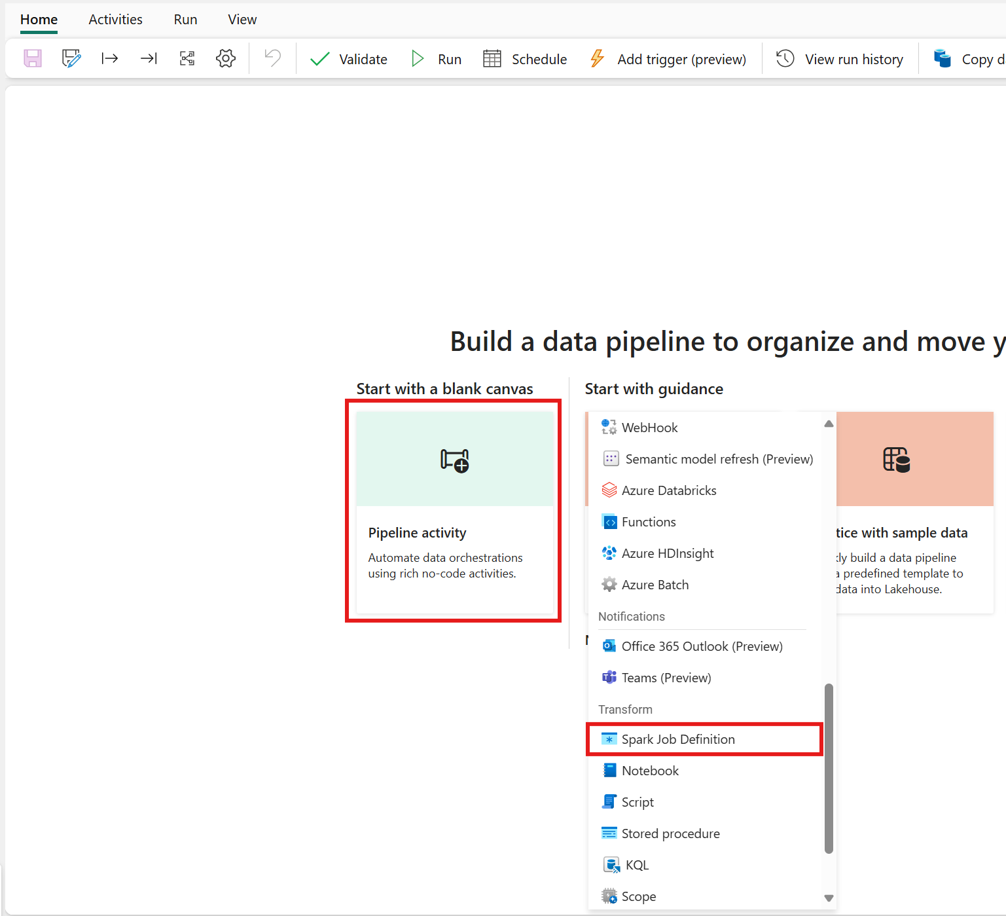Click the activity list scrollbar thumb
Screen dimensions: 1006x916
click(x=829, y=769)
